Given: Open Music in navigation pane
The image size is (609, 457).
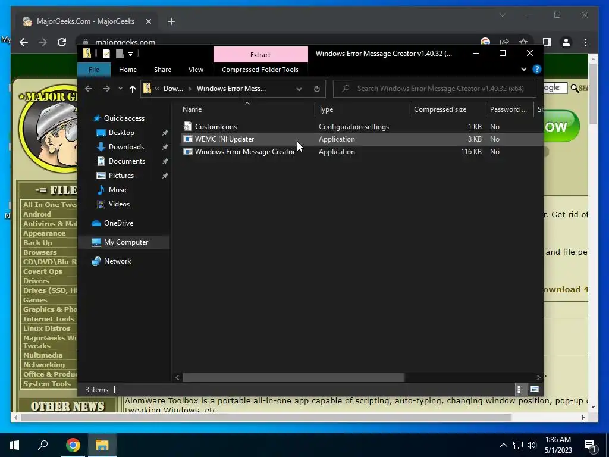Looking at the screenshot, I should 118,190.
